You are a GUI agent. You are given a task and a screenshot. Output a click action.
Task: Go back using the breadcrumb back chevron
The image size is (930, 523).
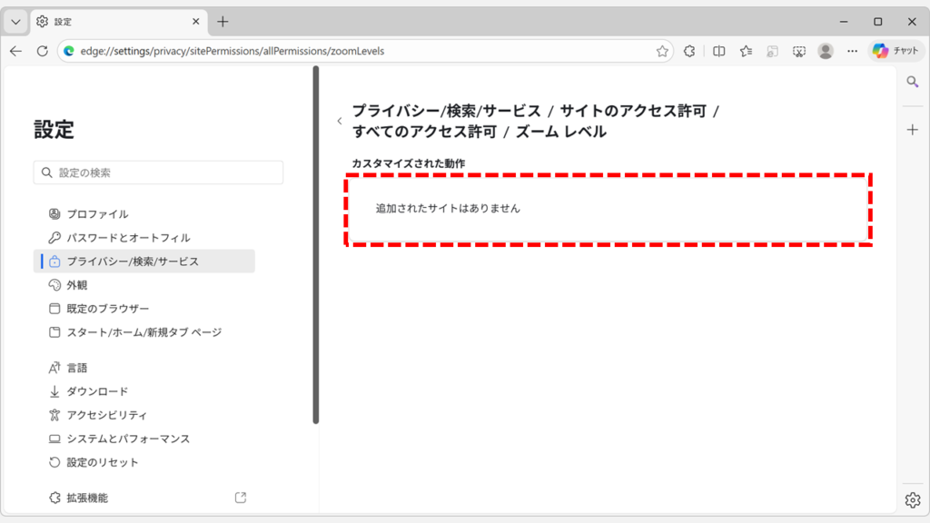point(340,120)
